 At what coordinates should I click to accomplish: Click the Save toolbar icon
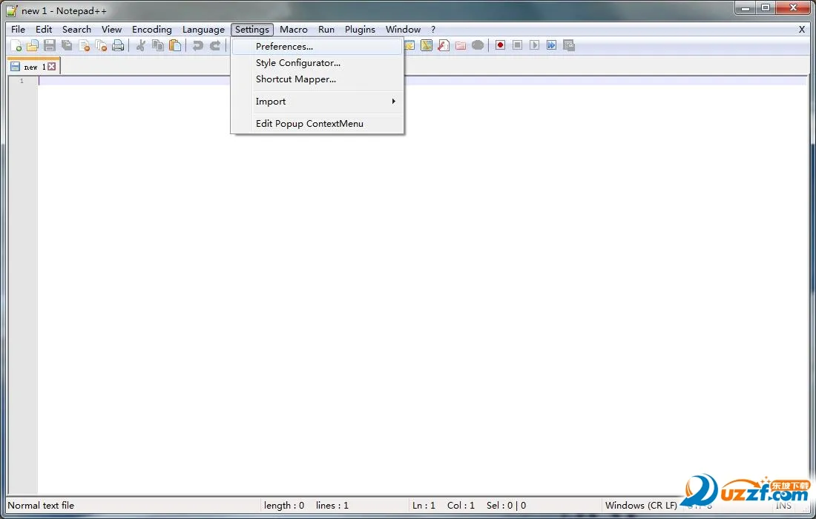(50, 46)
